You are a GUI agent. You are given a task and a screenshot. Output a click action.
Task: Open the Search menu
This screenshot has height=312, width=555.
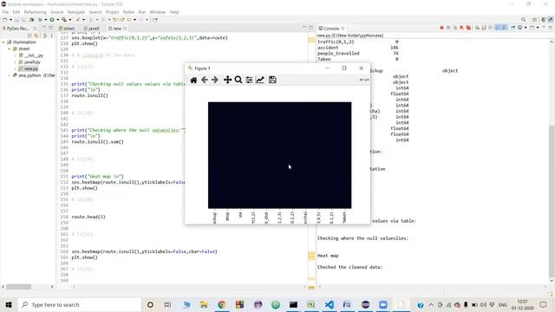coord(95,12)
